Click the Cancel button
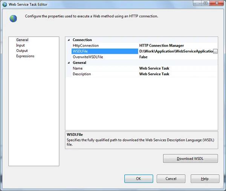The image size is (226, 191). coord(171,179)
